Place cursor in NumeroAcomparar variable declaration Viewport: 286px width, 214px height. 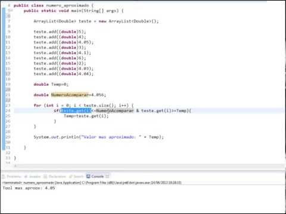coord(70,95)
